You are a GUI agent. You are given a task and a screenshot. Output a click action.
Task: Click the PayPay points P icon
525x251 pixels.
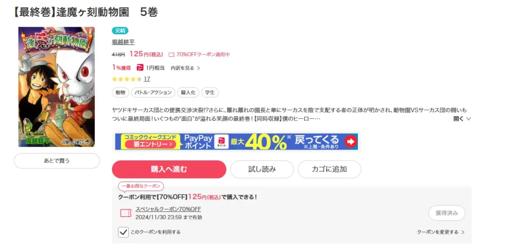coord(140,68)
